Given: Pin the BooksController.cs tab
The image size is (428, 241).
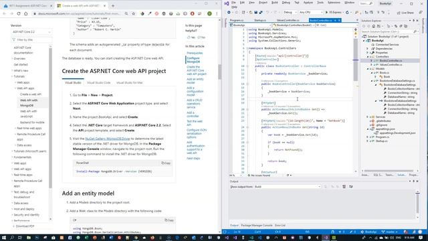Looking at the screenshot, I should [x=335, y=20].
